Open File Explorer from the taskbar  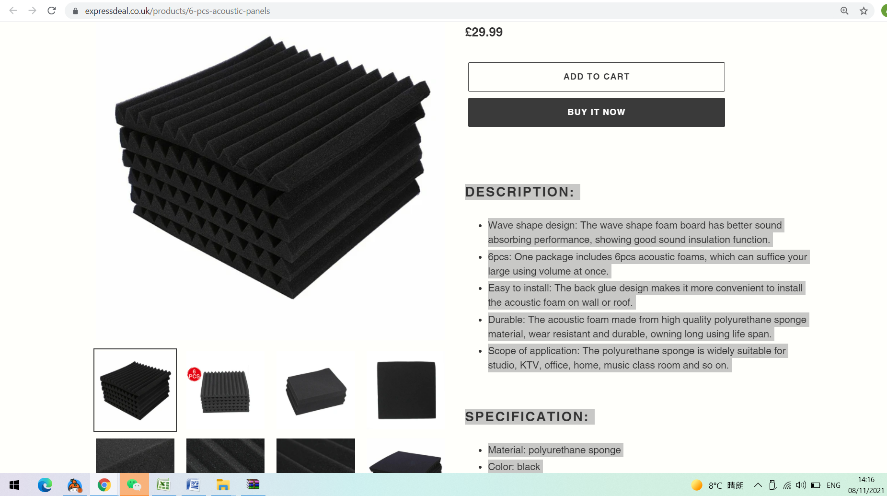[x=223, y=485]
